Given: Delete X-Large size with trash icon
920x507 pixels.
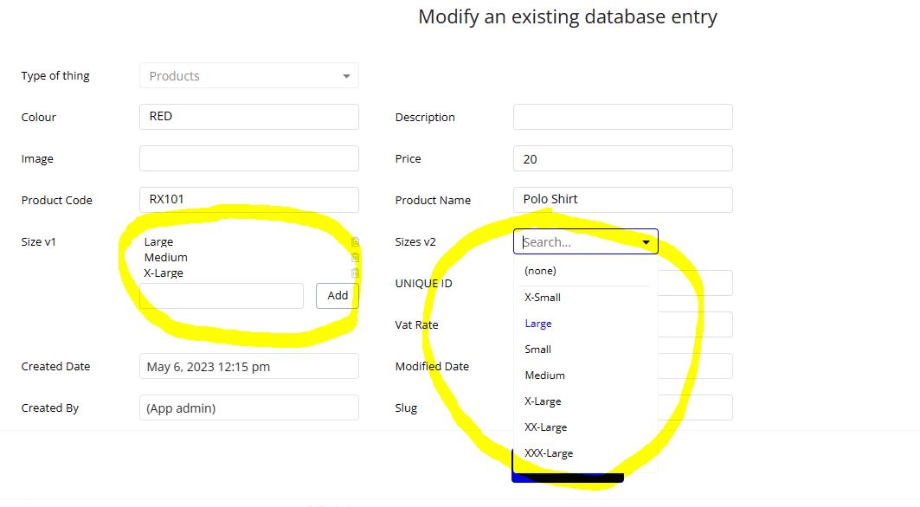Looking at the screenshot, I should tap(355, 273).
